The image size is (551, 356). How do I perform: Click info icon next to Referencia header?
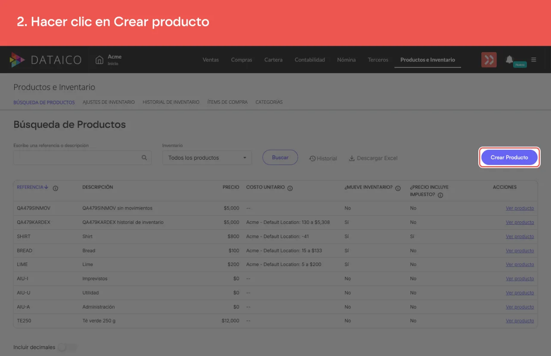[x=56, y=188]
